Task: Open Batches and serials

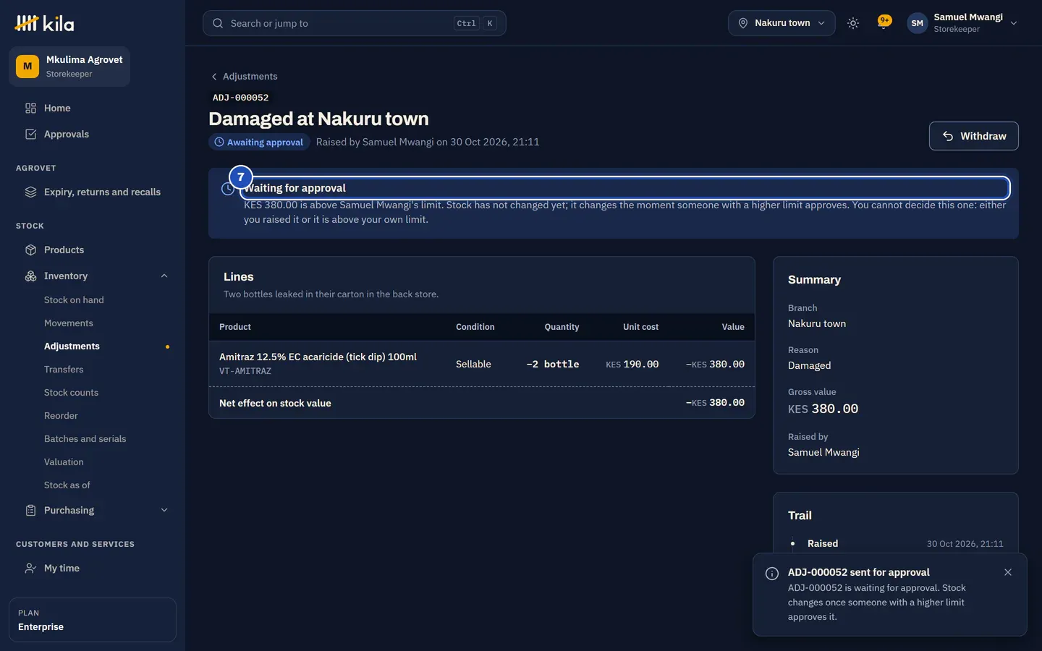Action: (85, 438)
